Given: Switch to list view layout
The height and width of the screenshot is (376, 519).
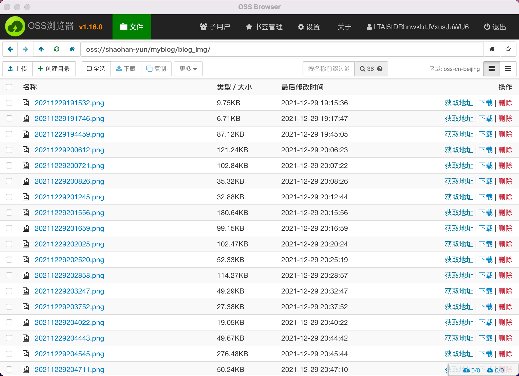Looking at the screenshot, I should click(x=491, y=69).
